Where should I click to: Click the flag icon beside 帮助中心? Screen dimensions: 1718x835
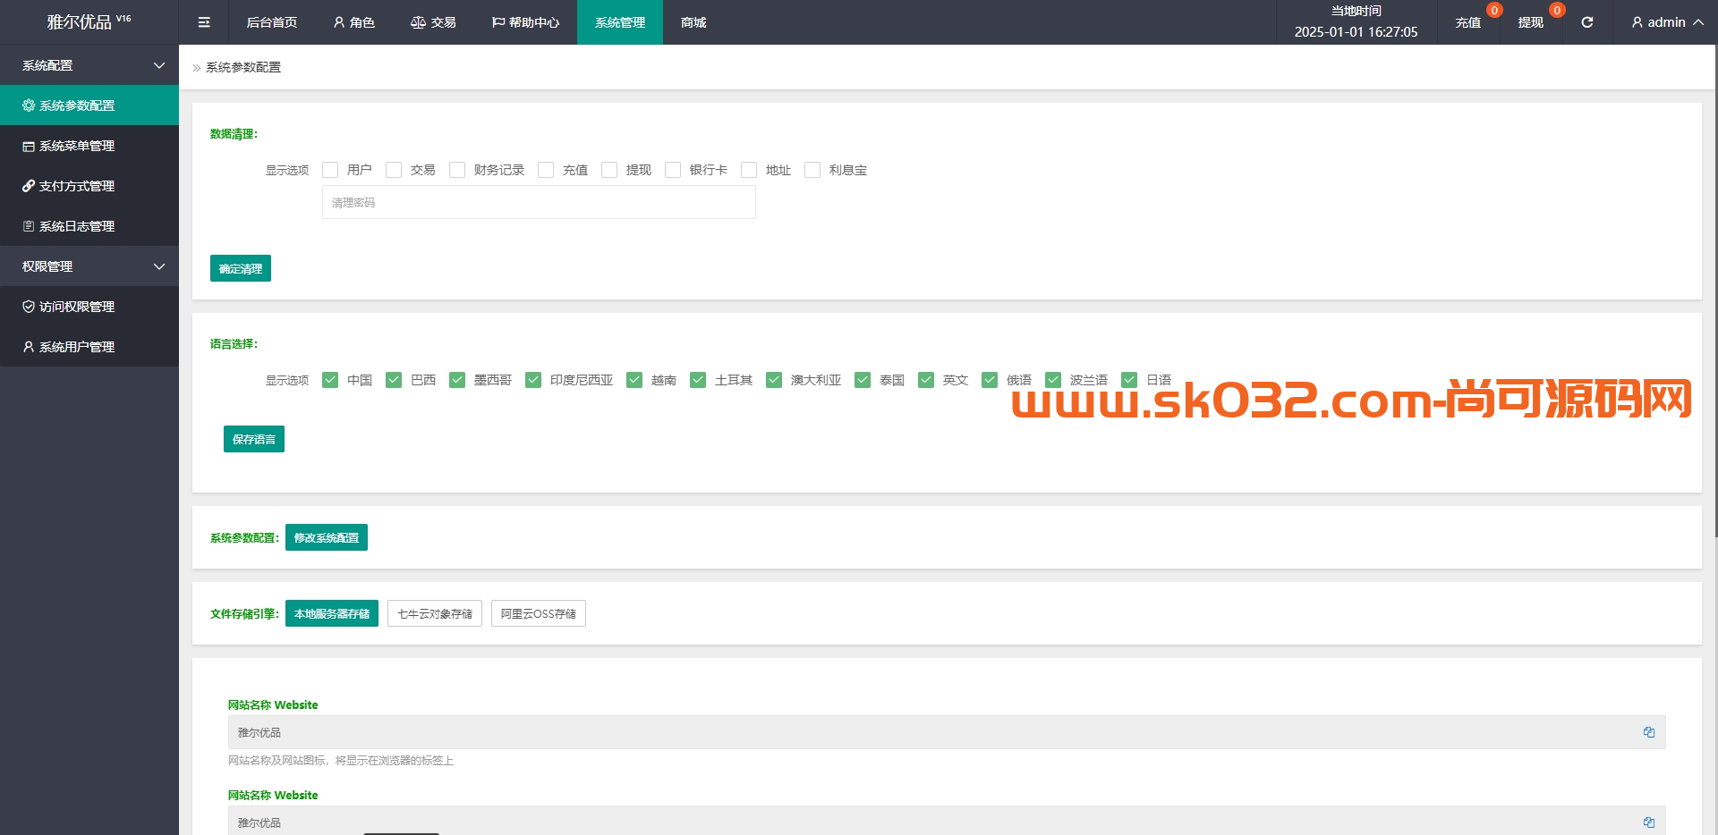click(498, 22)
